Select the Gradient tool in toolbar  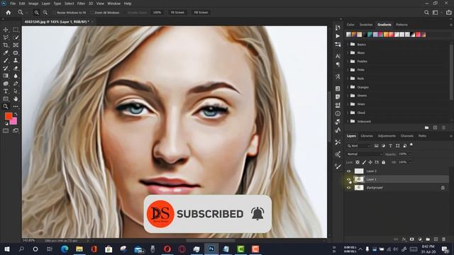pos(6,76)
